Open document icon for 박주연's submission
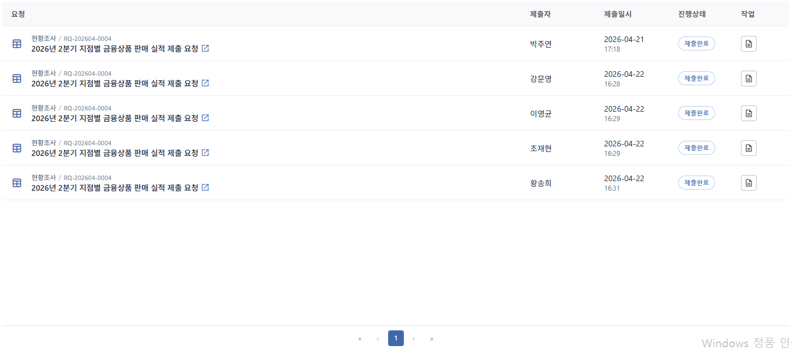 (748, 44)
